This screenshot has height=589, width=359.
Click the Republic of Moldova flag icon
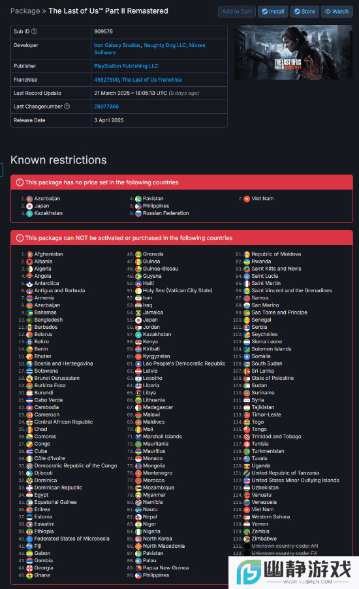click(247, 254)
